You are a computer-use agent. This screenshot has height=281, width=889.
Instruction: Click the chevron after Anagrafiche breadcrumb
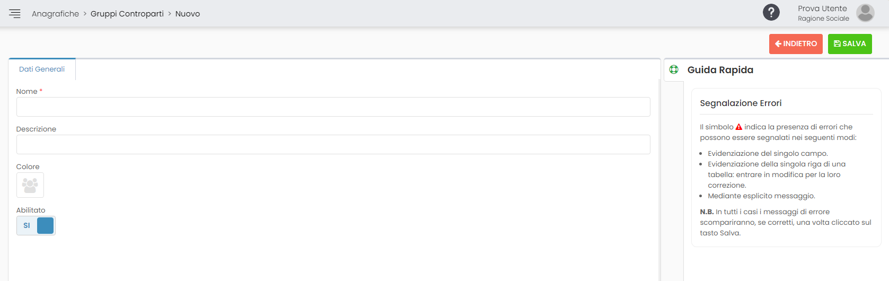pos(85,14)
